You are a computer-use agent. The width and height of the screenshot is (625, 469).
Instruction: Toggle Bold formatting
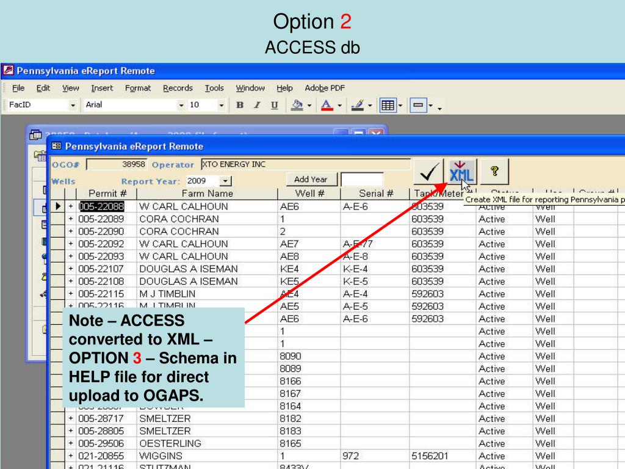tap(239, 105)
